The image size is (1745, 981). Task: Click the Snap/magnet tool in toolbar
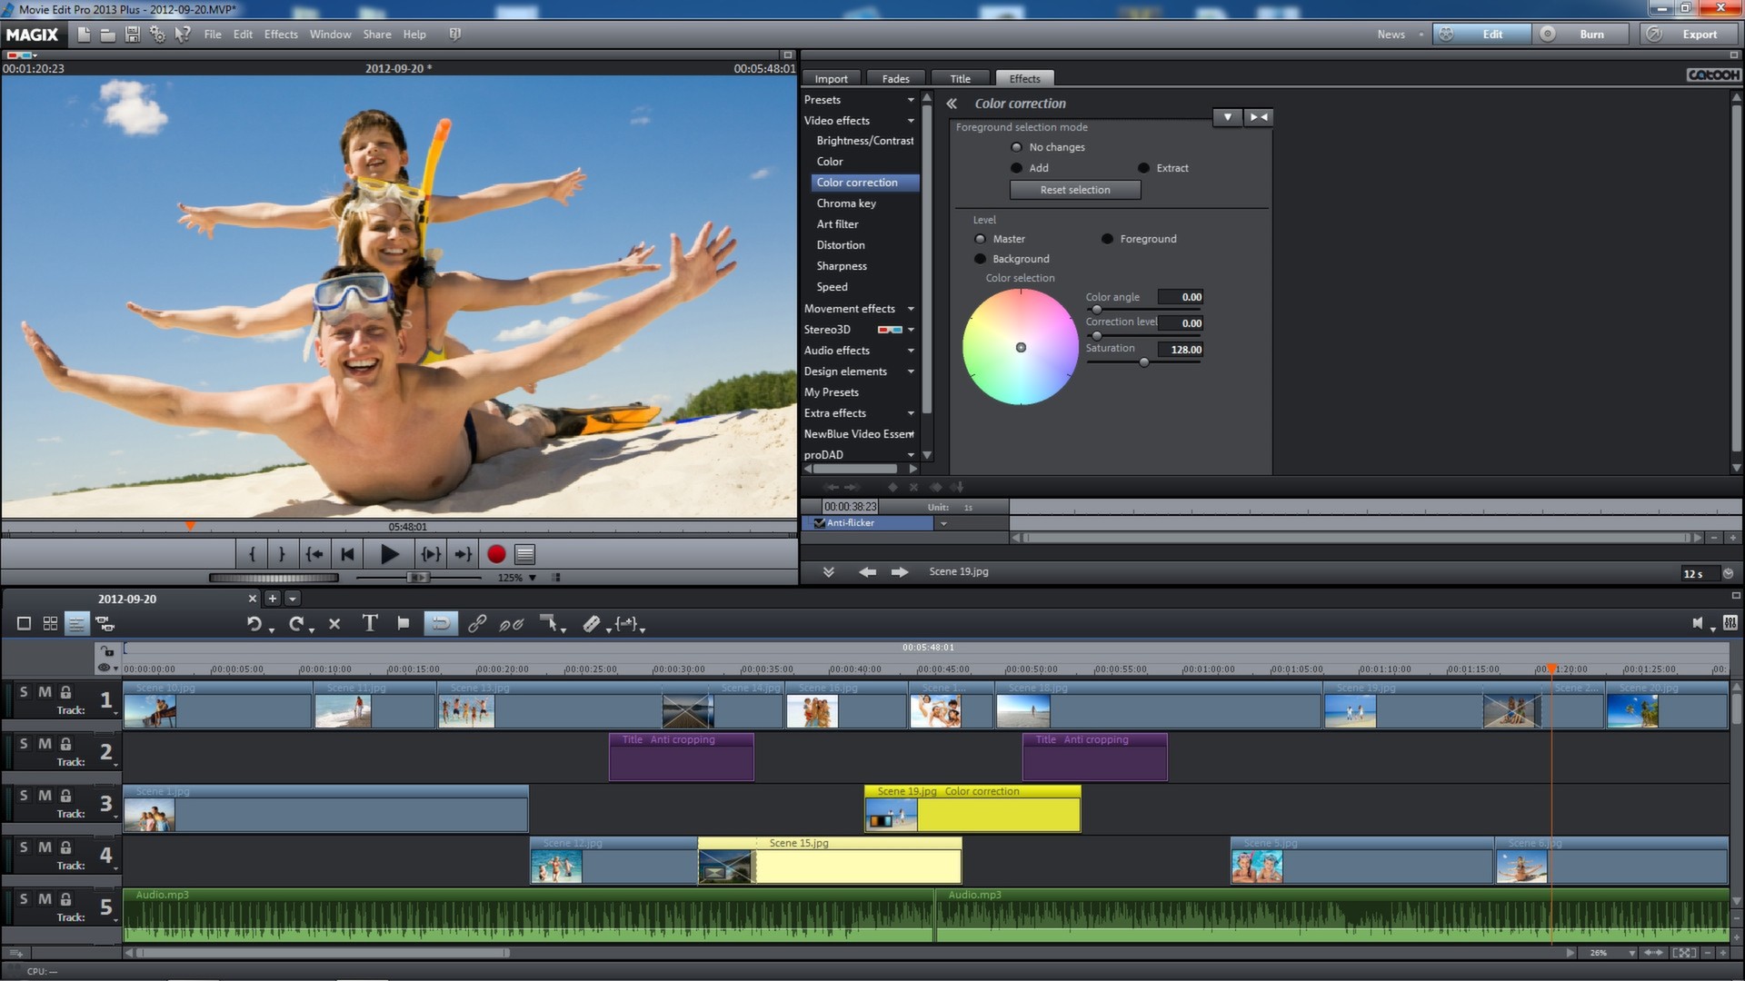(x=441, y=623)
